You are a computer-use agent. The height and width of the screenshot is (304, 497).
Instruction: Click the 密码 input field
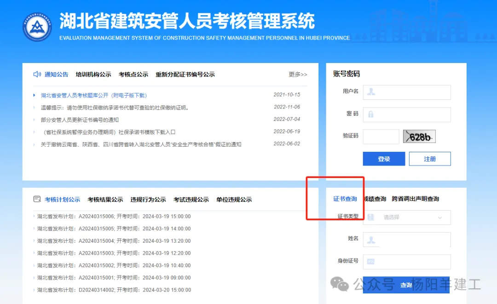tap(407, 115)
